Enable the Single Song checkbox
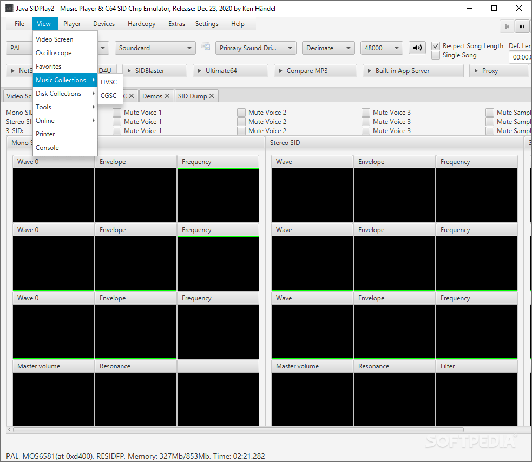Viewport: 532px width, 462px height. [436, 55]
